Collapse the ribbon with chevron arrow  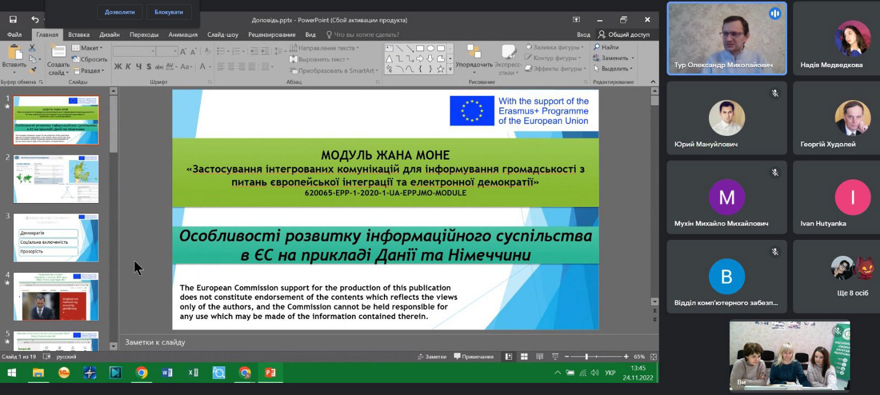pos(653,82)
